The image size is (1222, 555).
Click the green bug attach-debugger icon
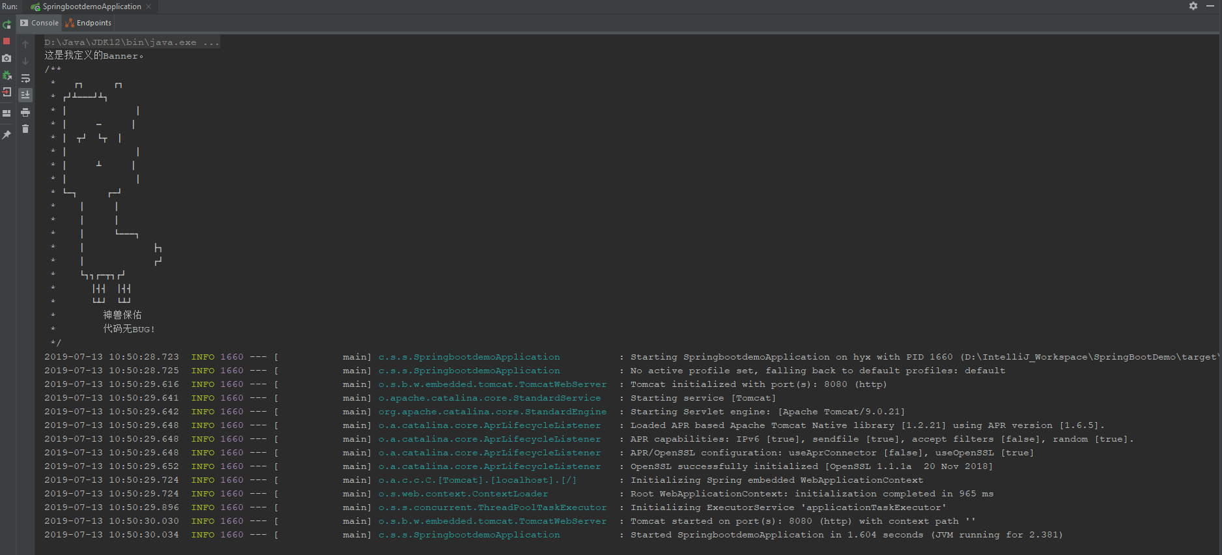(x=7, y=75)
